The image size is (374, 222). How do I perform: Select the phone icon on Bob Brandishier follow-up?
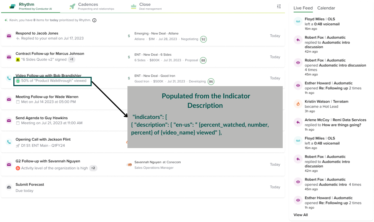(9, 78)
